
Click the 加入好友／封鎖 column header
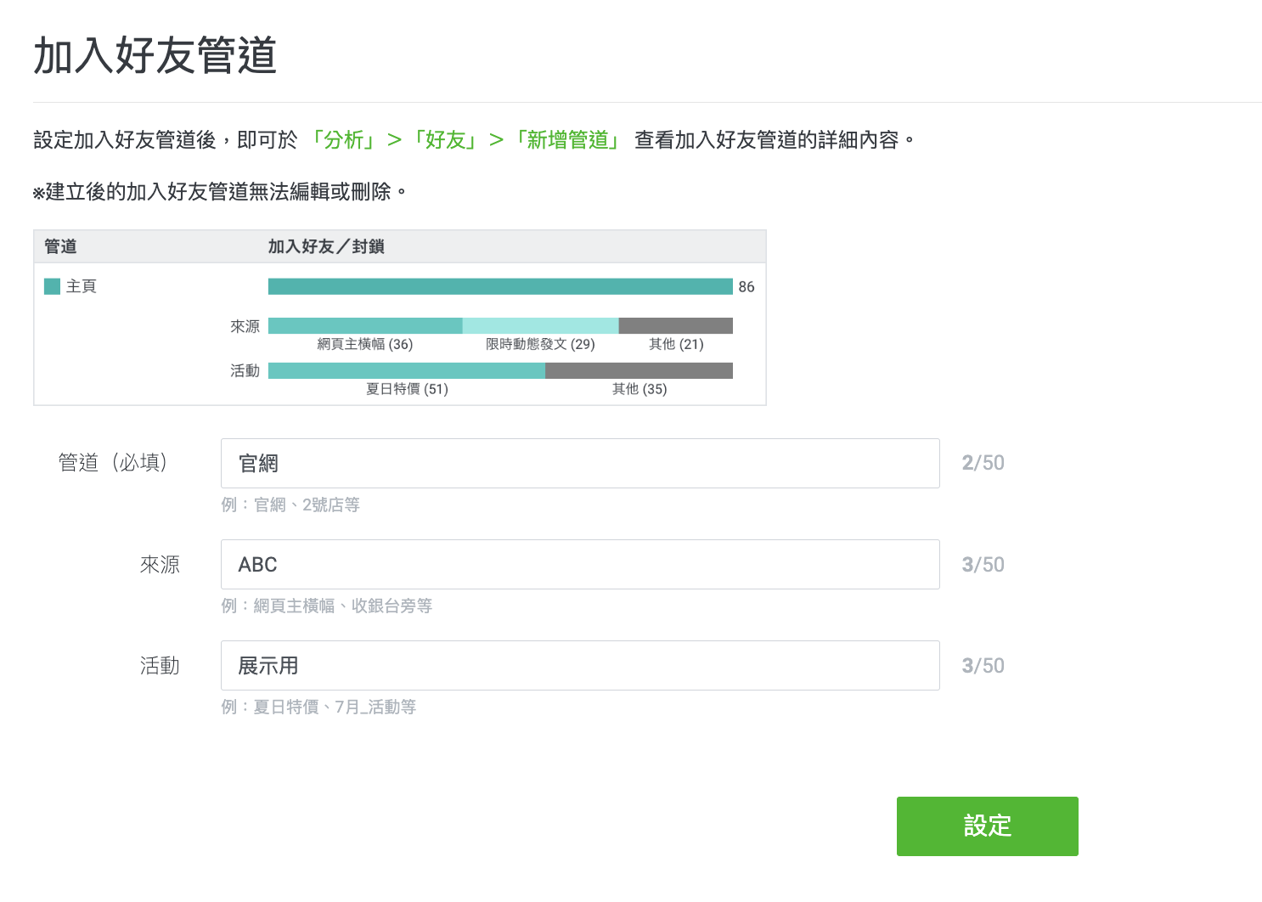[x=326, y=246]
